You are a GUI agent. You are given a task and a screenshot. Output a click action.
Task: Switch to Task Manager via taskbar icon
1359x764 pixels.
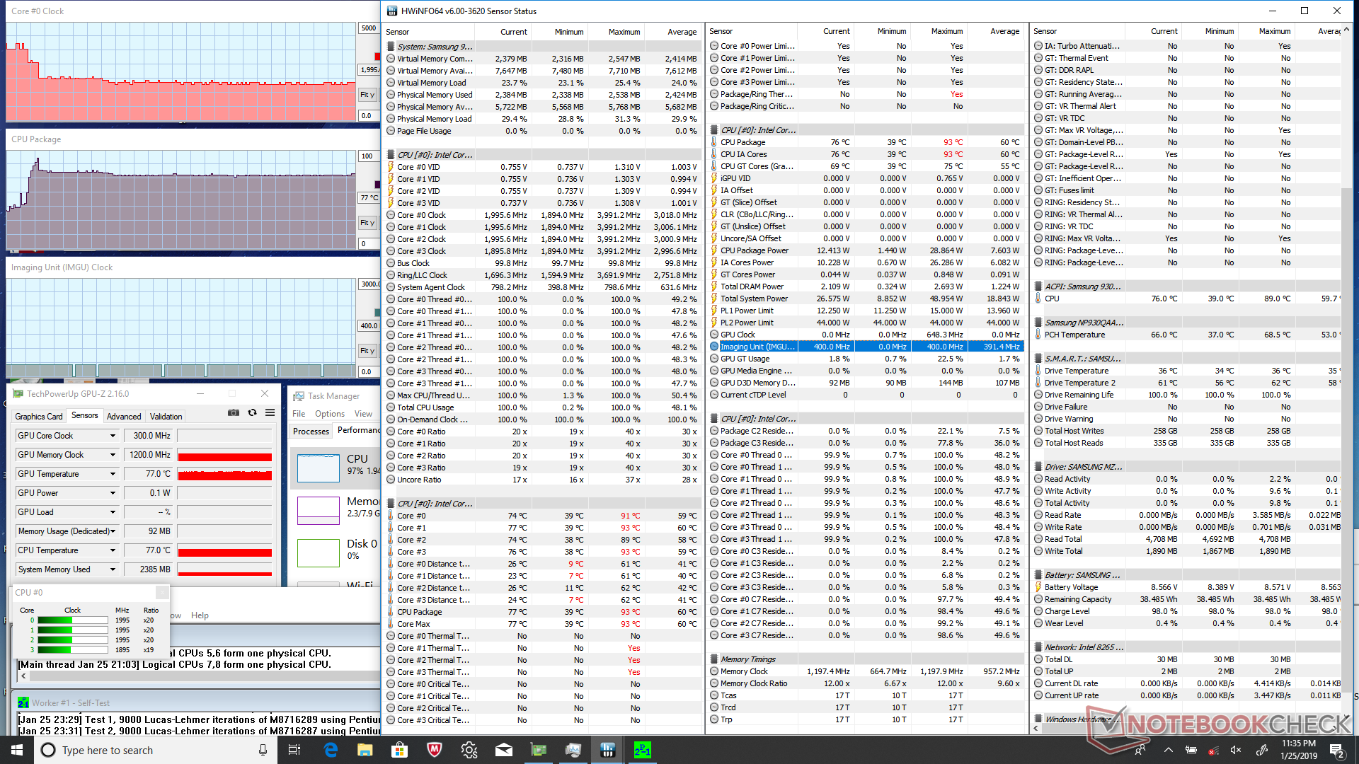[x=573, y=750]
